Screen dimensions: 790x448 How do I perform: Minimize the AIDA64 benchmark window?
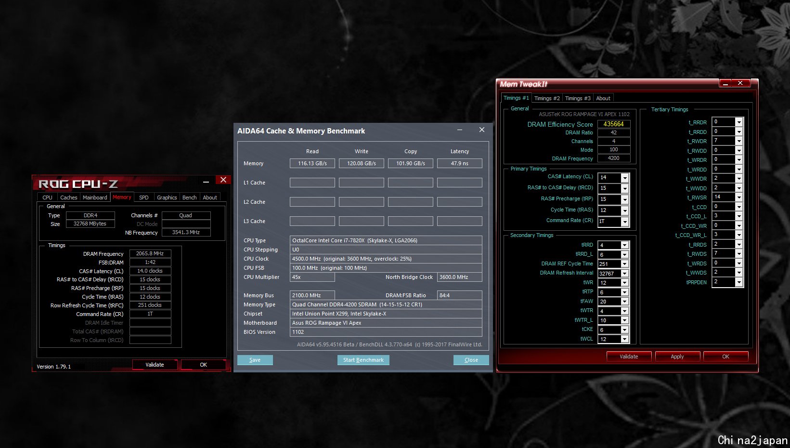(460, 130)
